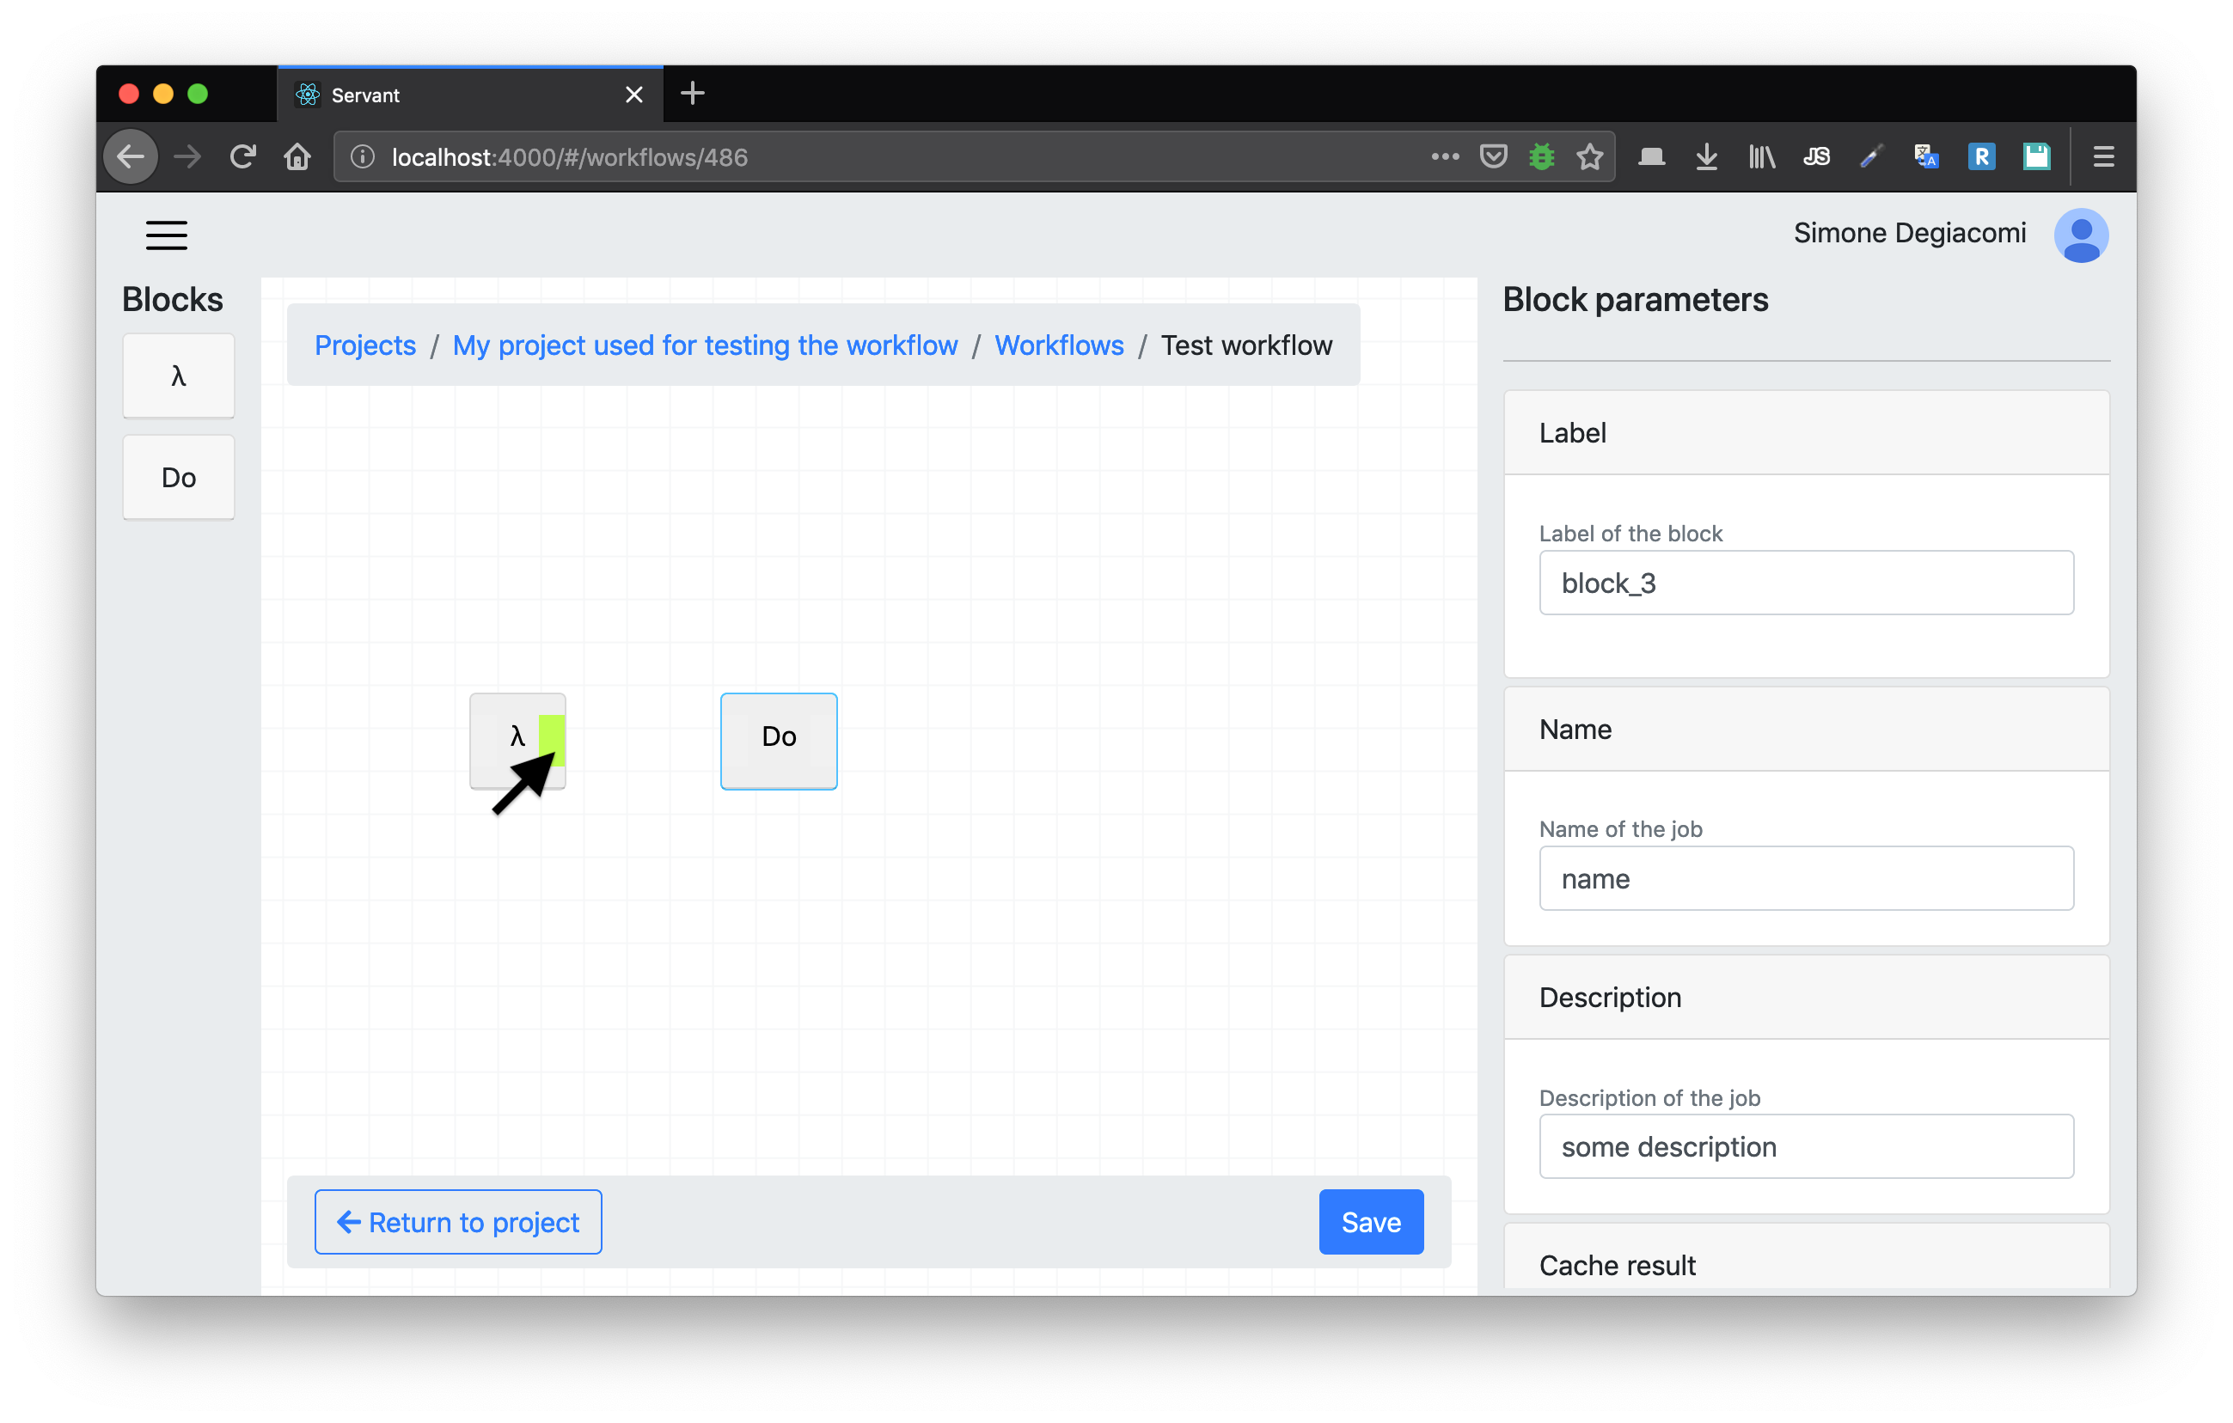
Task: Click the My project used for testing link
Action: 707,343
